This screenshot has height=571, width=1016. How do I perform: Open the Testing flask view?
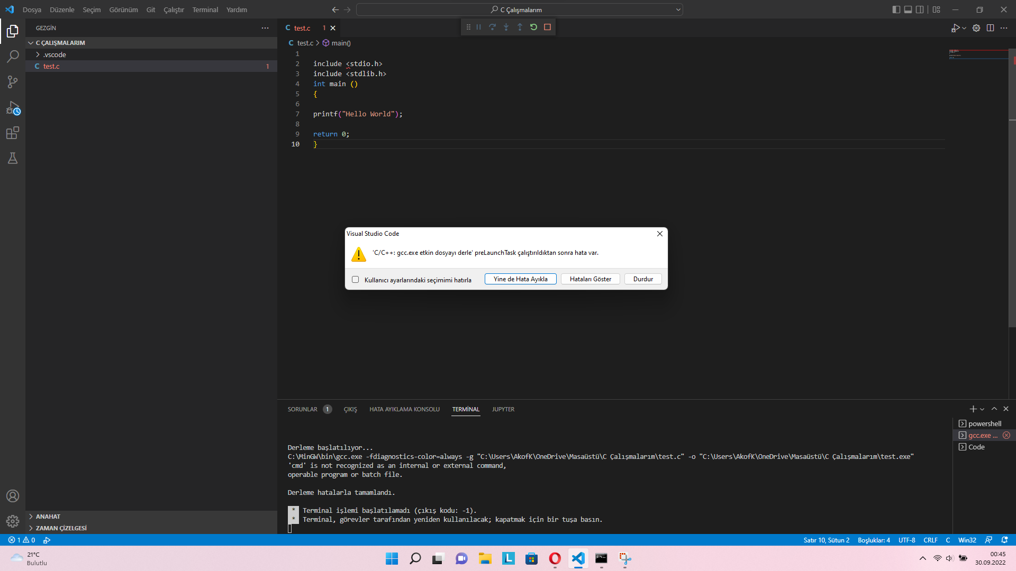[x=13, y=158]
